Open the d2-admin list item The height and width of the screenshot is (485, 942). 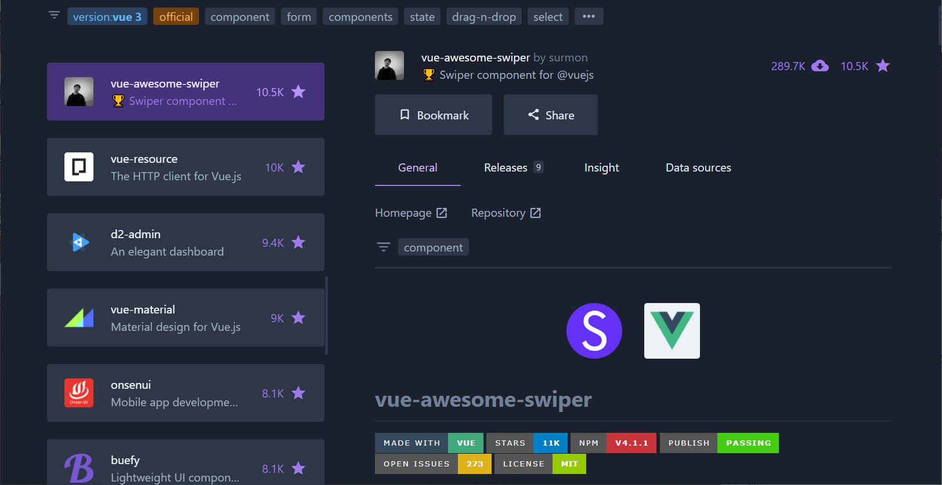tap(186, 242)
